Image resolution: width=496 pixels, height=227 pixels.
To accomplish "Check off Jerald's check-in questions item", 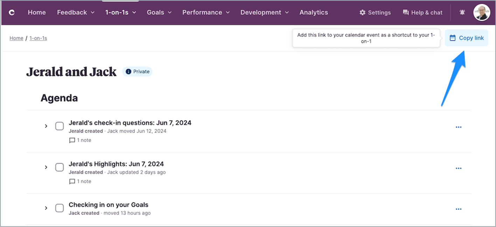I will [x=60, y=126].
